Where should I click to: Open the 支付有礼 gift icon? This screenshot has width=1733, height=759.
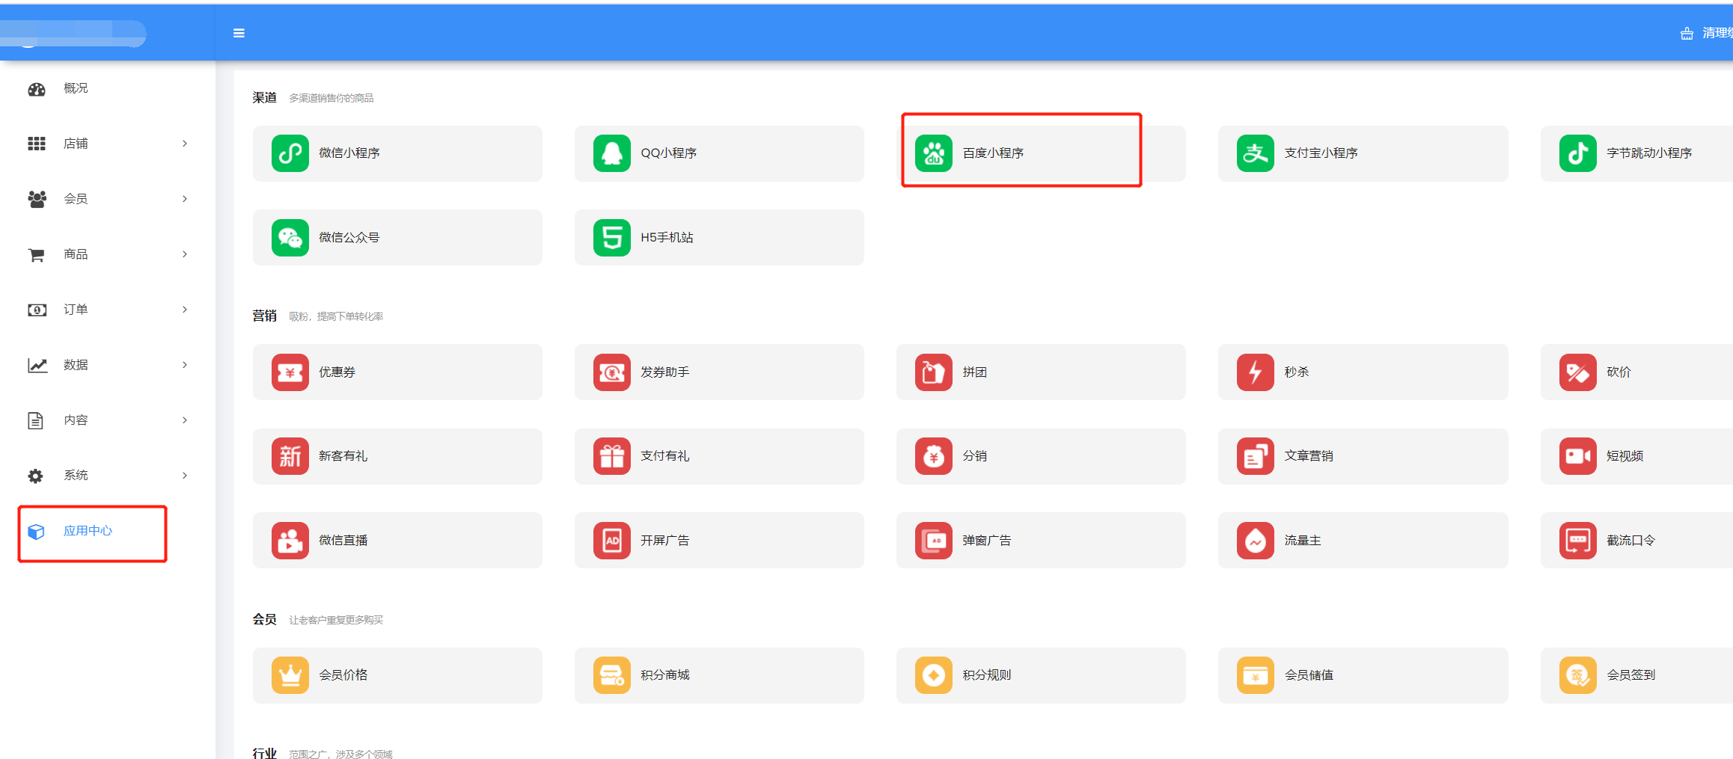(x=612, y=456)
